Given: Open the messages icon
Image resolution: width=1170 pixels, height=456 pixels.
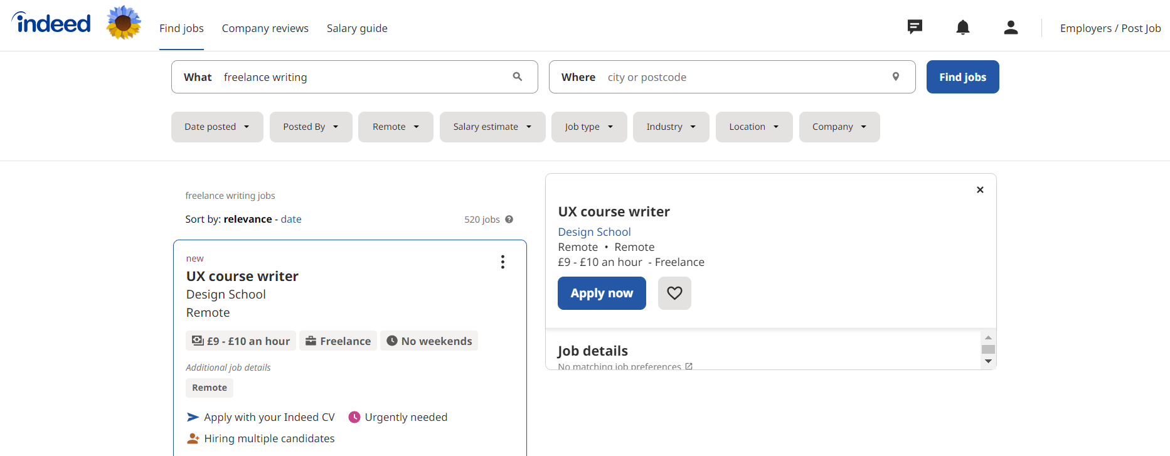Looking at the screenshot, I should pyautogui.click(x=915, y=27).
